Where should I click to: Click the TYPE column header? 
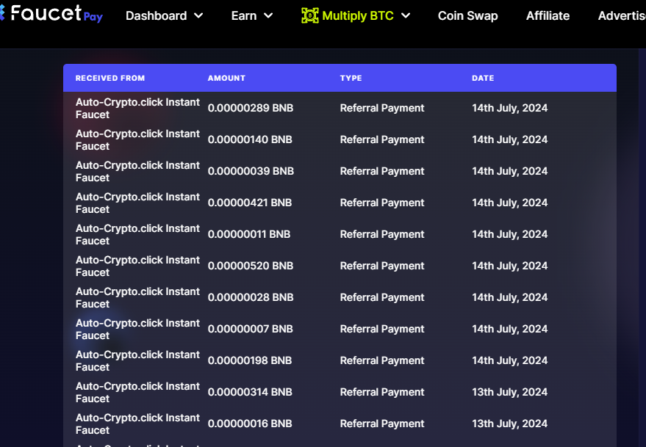click(x=351, y=79)
